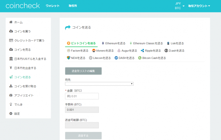Click the blue Ripple icon
Screen dimensions: 221x140
pos(142,50)
